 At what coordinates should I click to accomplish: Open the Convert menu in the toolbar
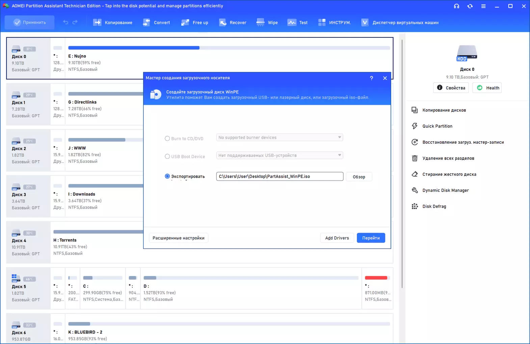tap(156, 23)
